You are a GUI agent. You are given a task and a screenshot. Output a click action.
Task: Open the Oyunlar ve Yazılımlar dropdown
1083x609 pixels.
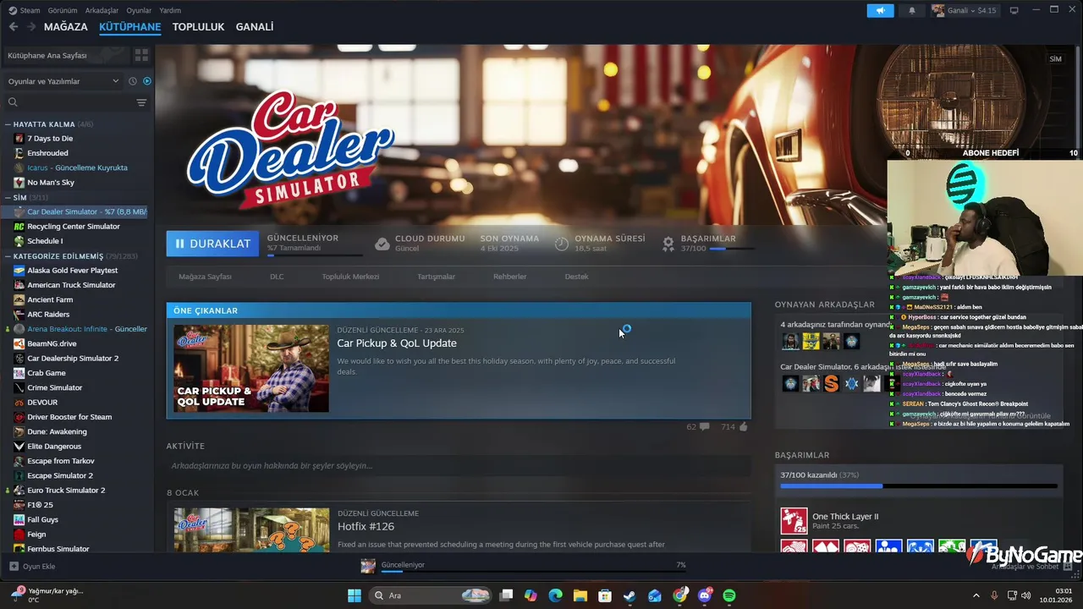click(x=63, y=81)
